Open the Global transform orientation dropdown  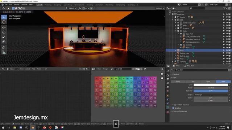(x=71, y=8)
